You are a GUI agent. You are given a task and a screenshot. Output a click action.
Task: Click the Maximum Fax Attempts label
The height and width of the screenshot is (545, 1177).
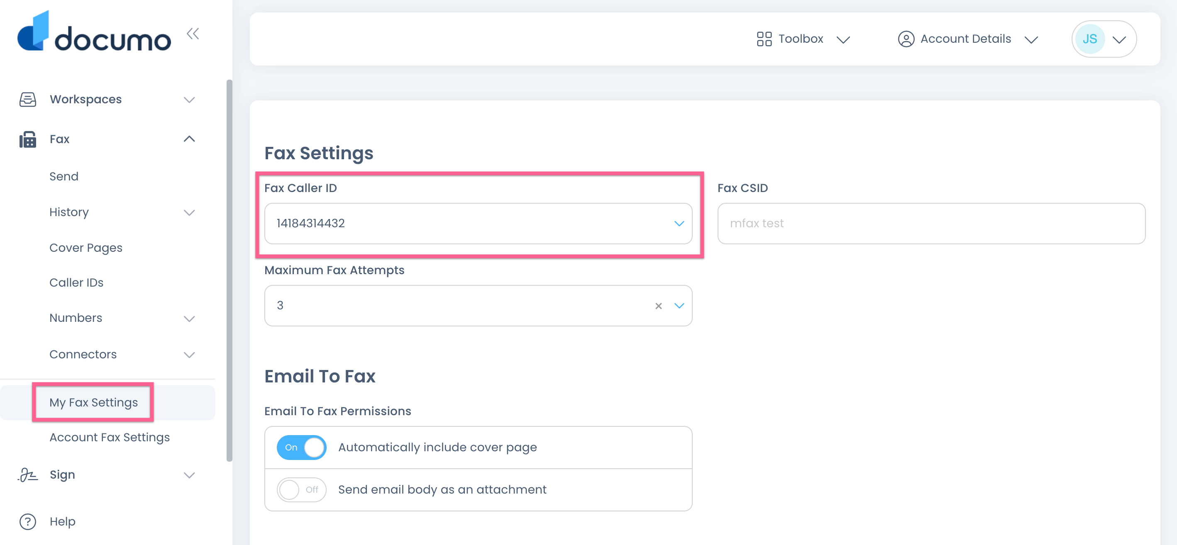[335, 270]
